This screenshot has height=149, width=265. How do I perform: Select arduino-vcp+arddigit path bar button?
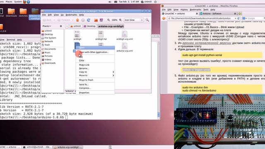click(x=111, y=26)
